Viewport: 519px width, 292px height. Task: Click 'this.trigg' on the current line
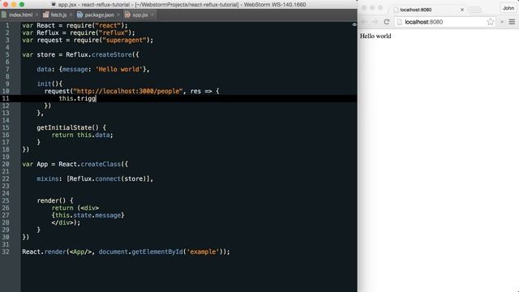pos(77,98)
